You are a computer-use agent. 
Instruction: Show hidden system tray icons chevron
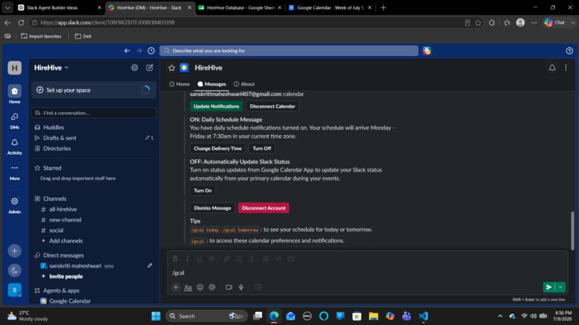pos(500,316)
